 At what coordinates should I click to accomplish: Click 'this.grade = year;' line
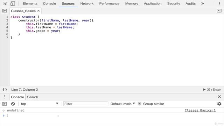coord(43,31)
